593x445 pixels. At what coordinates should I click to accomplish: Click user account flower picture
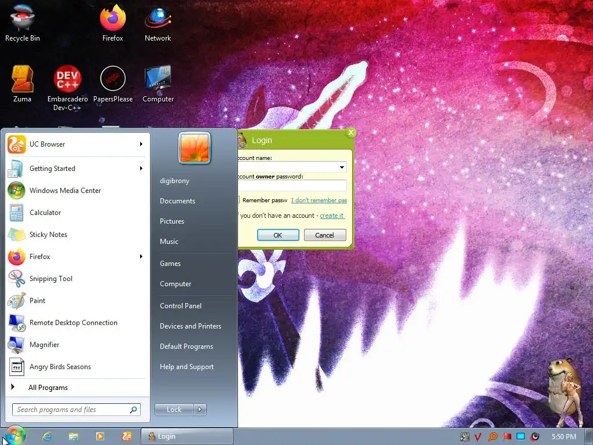pyautogui.click(x=195, y=148)
